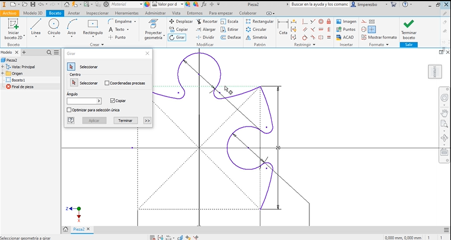Viewport: 451px width, 240px height.
Task: Click the Cota dimension tool
Action: click(x=283, y=28)
